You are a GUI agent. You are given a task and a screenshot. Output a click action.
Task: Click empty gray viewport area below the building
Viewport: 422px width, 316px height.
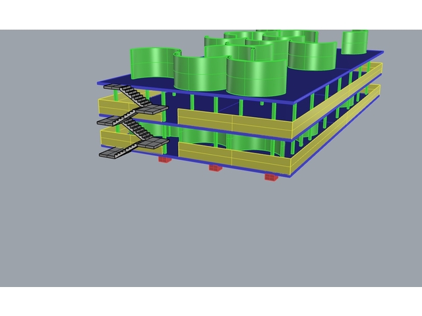tap(211, 237)
